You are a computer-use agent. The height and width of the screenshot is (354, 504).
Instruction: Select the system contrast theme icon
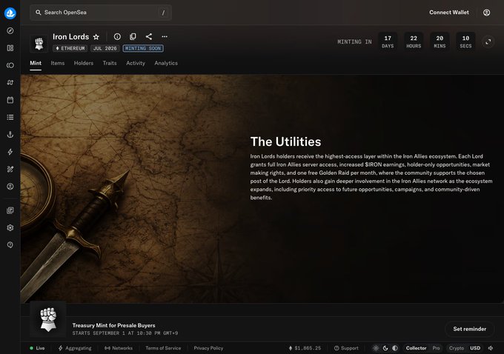(395, 348)
